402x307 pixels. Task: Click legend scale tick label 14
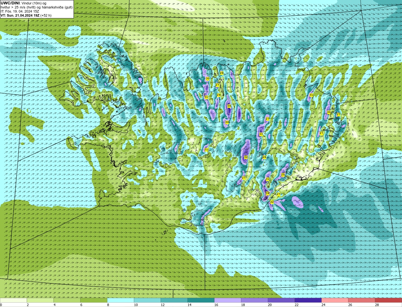coord(189,305)
